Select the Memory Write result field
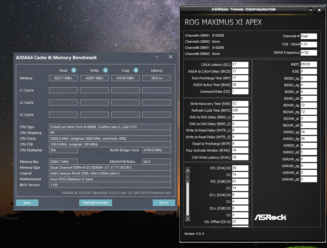The width and height of the screenshot is (327, 248). pos(94,78)
